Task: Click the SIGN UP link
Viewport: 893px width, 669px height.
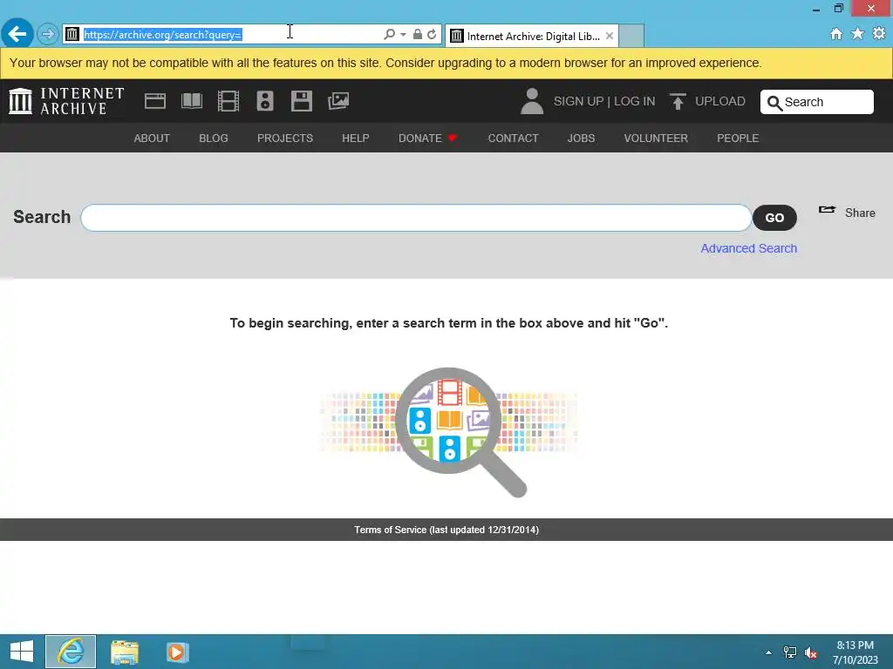Action: (x=578, y=101)
